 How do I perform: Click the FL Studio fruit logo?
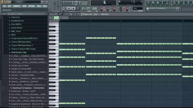coord(2,2)
